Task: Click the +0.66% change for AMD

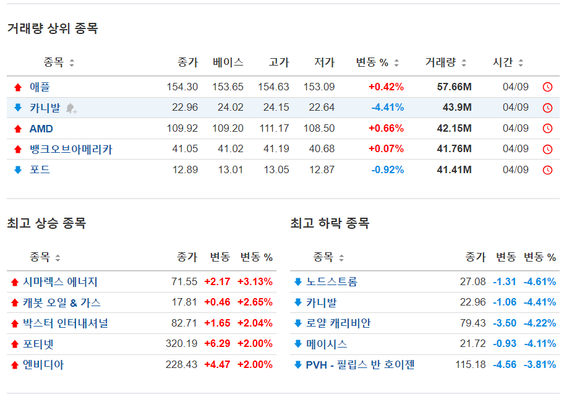Action: pos(386,129)
